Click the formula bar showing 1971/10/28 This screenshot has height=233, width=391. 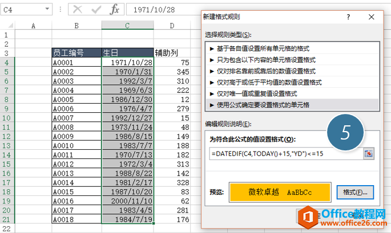164,10
